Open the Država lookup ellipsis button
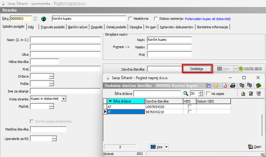Screen dimensions: 266x157 [51, 76]
